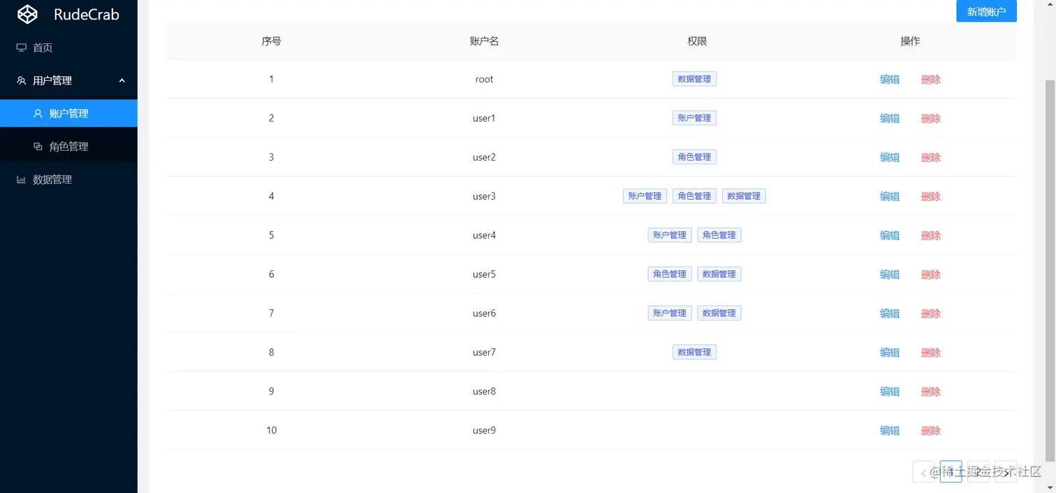Go to the previous page arrow
Screen dimensions: 1056x493
click(x=923, y=471)
